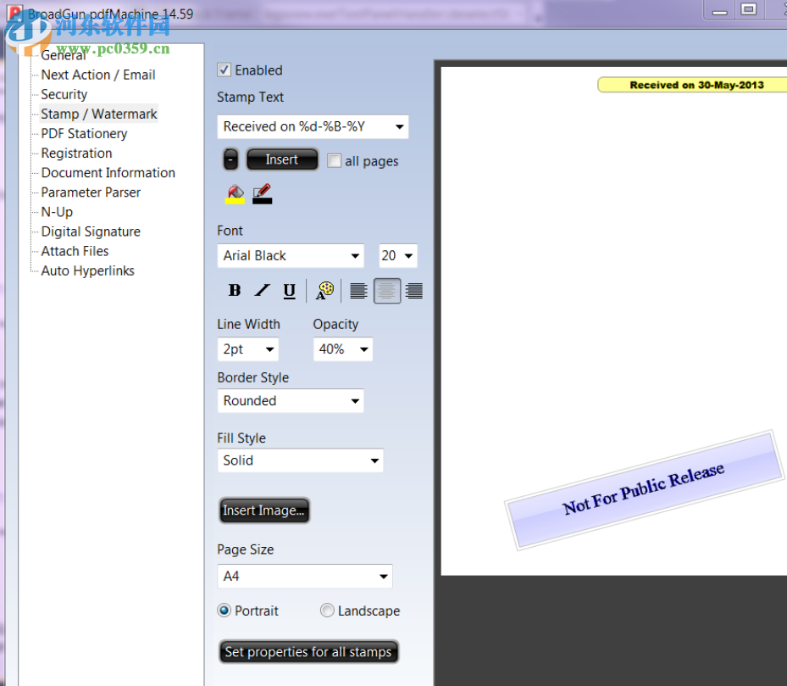Check the all pages checkbox
787x686 pixels.
pyautogui.click(x=334, y=161)
